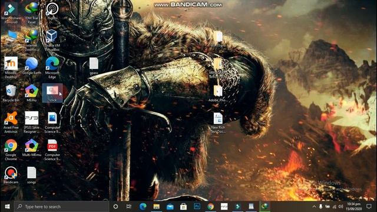The image size is (377, 212).
Task: Select the white circular radar icon shortcut
Action: pyautogui.click(x=52, y=11)
